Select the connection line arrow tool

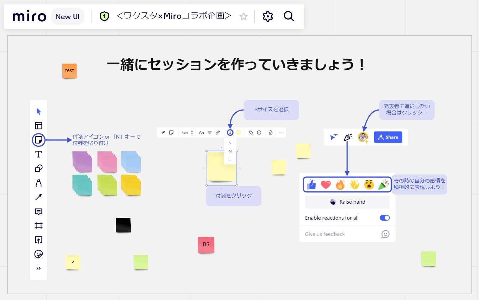[38, 197]
